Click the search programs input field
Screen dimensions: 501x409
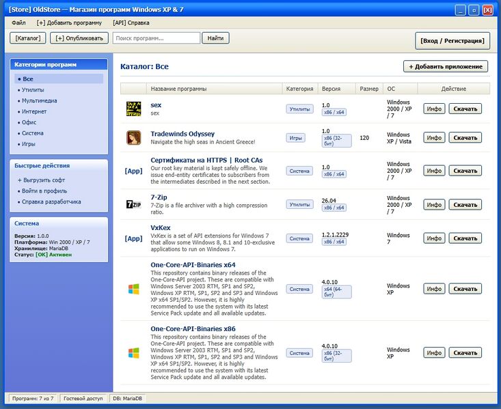tap(157, 38)
